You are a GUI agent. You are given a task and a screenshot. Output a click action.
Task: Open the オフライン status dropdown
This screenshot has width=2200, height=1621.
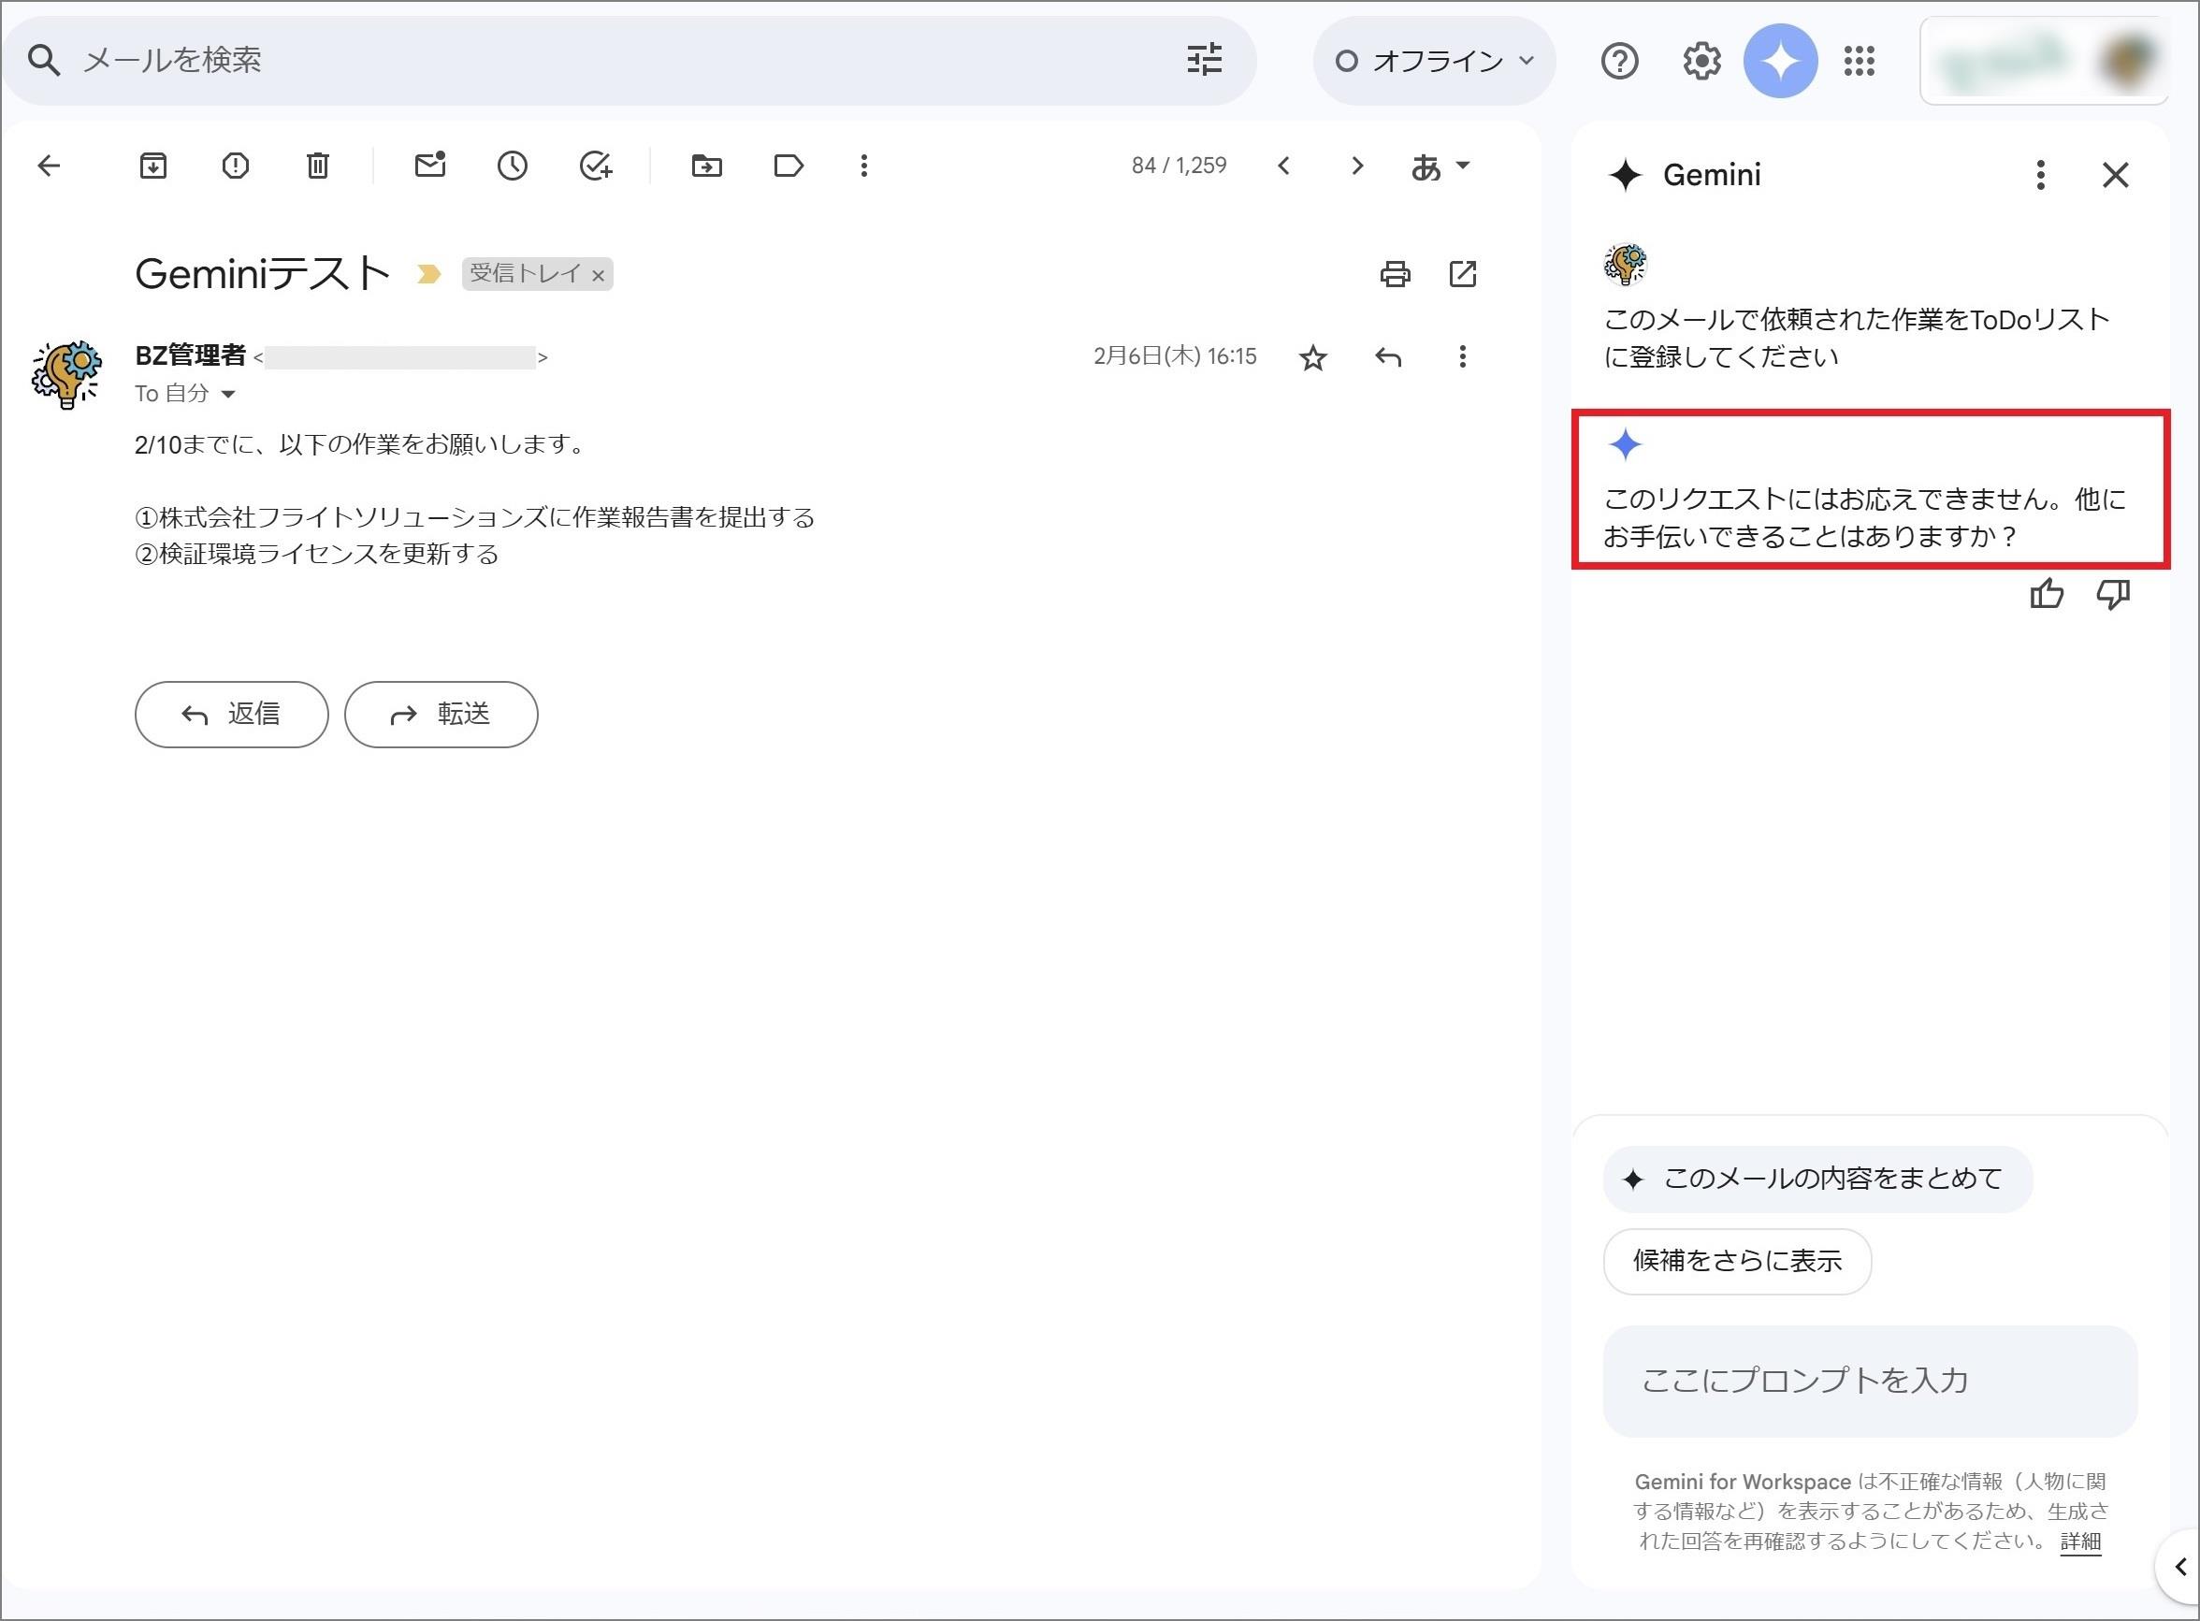pos(1434,61)
